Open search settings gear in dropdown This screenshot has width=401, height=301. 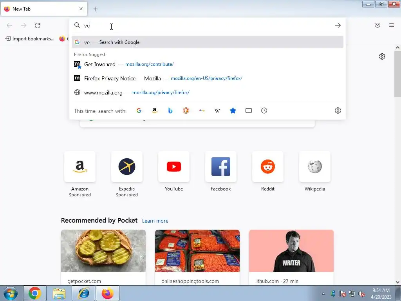pyautogui.click(x=338, y=111)
